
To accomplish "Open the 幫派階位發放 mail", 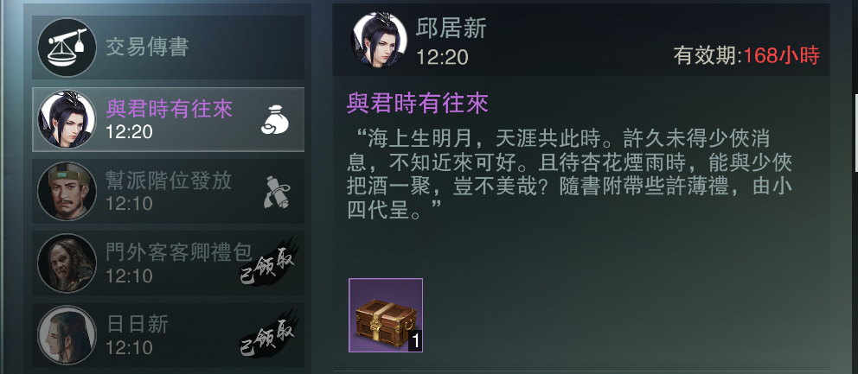I will click(x=168, y=192).
